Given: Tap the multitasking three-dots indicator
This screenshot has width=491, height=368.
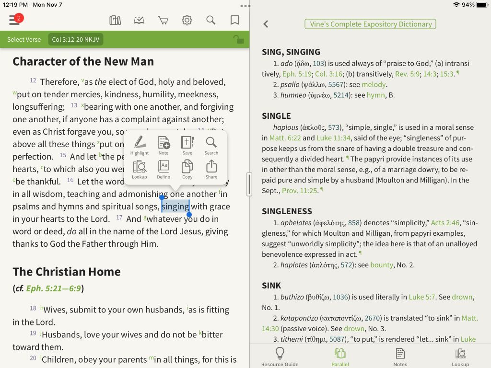Looking at the screenshot, I should [x=245, y=6].
